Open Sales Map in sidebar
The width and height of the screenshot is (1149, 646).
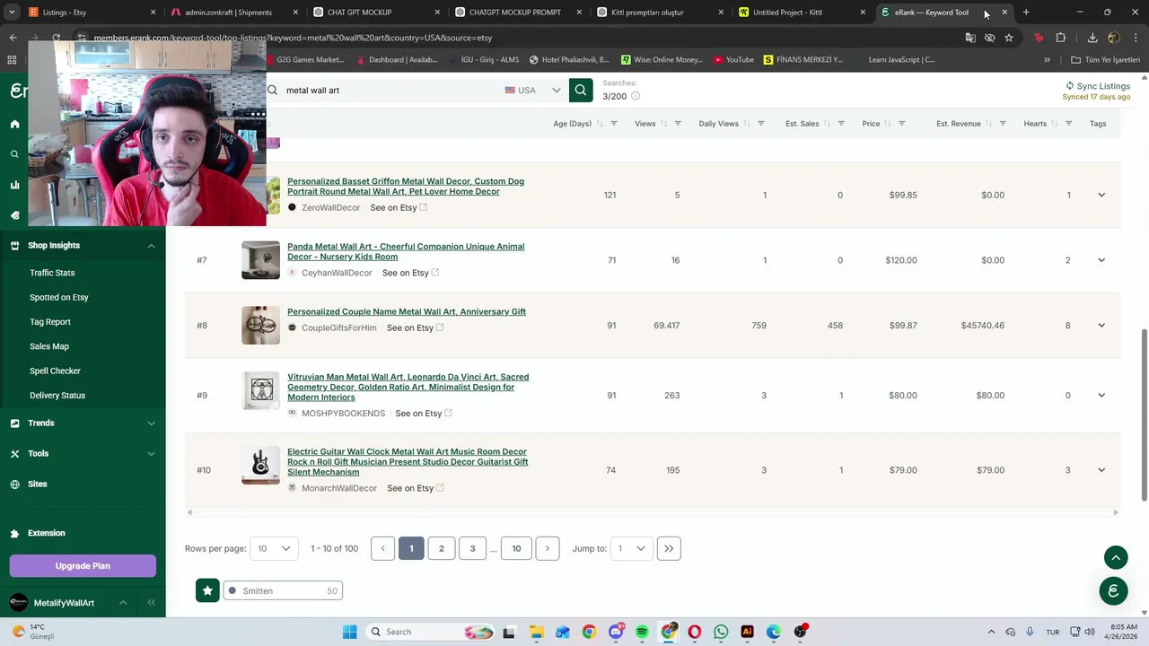coord(49,346)
